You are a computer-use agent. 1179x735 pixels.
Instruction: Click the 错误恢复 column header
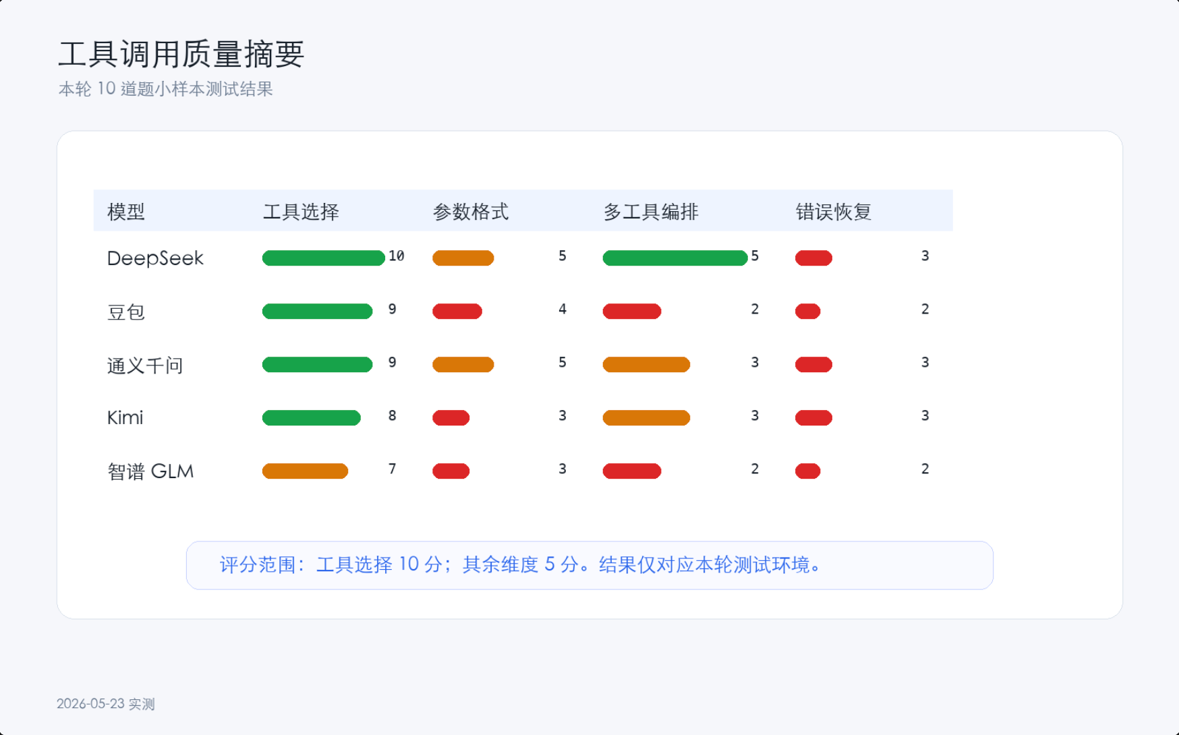[x=834, y=212]
